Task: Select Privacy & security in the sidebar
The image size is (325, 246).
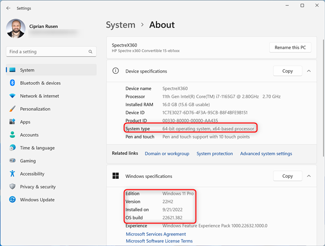Action: 38,187
